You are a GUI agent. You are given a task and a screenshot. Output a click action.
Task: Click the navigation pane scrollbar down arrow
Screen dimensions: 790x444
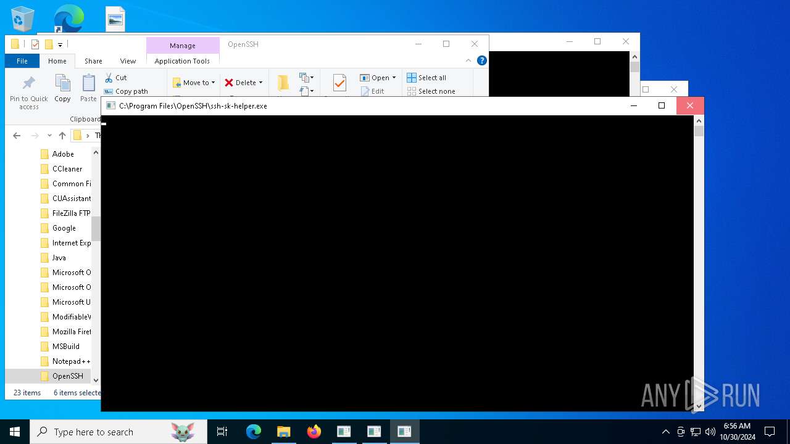coord(96,380)
